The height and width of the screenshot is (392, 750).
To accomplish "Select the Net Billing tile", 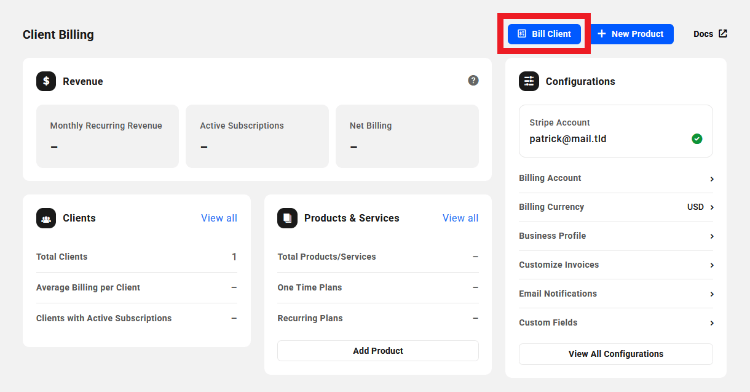I will click(407, 136).
